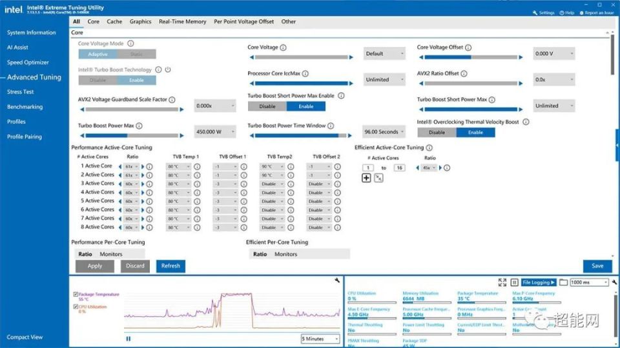The width and height of the screenshot is (620, 348).
Task: Click Report an Issue in the title bar
Action: click(597, 13)
